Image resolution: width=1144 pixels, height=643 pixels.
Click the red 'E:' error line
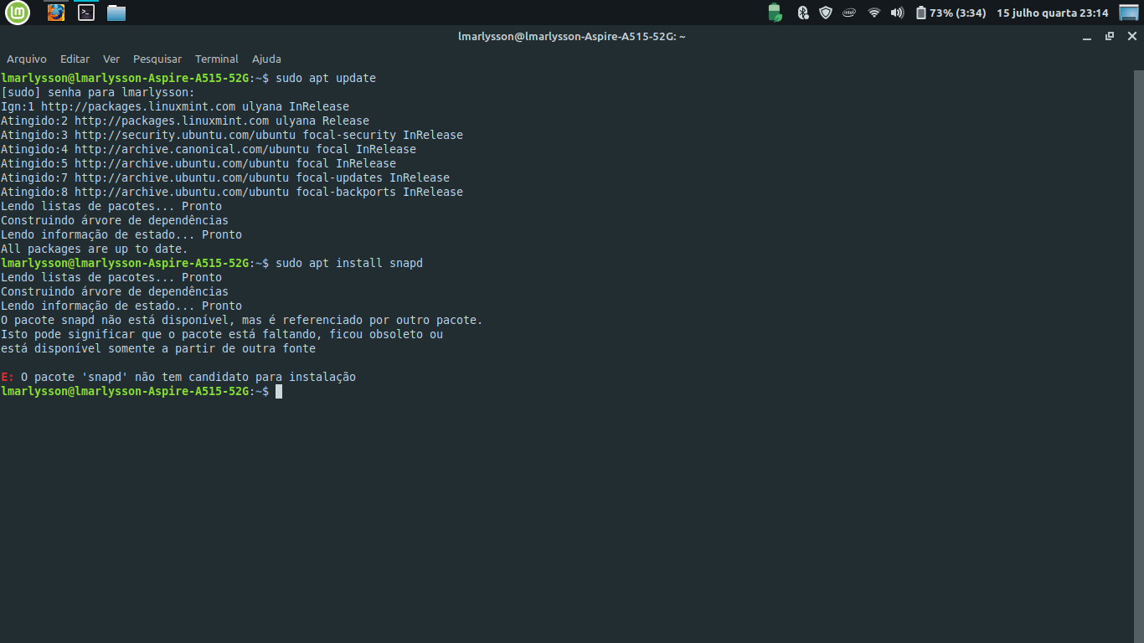(178, 377)
